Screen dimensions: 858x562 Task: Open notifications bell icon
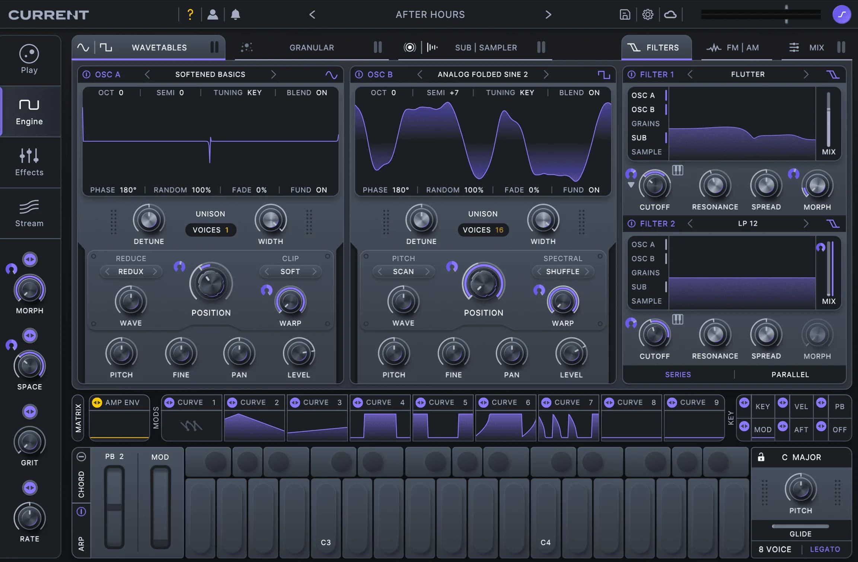pos(235,15)
